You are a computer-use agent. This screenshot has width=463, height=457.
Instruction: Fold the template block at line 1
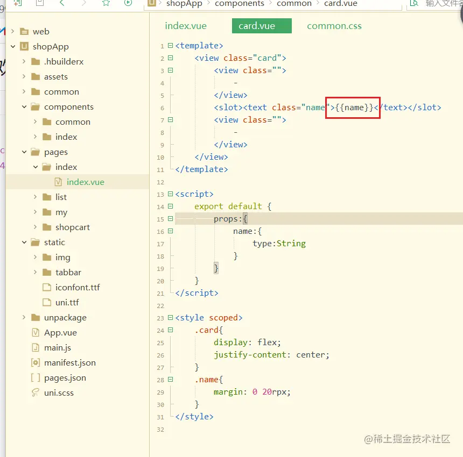click(x=170, y=45)
